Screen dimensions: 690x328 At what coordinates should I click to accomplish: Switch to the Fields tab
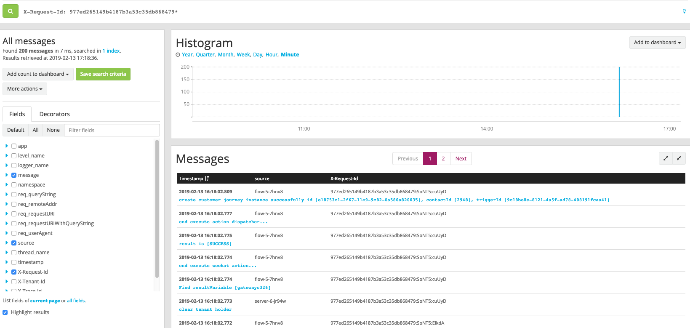click(17, 114)
